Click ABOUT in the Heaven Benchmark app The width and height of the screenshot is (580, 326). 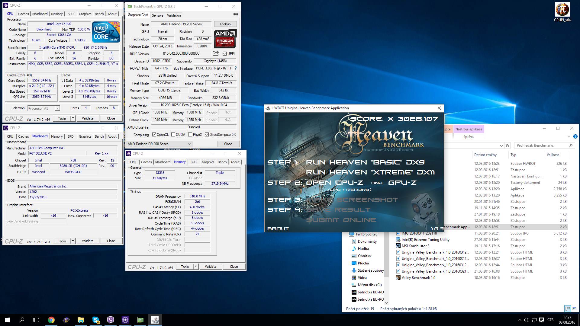point(278,229)
